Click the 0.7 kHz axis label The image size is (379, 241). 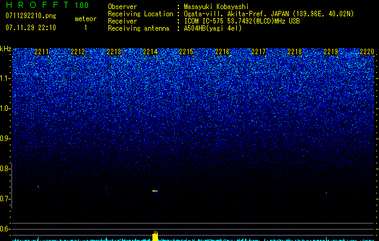pos(4,199)
